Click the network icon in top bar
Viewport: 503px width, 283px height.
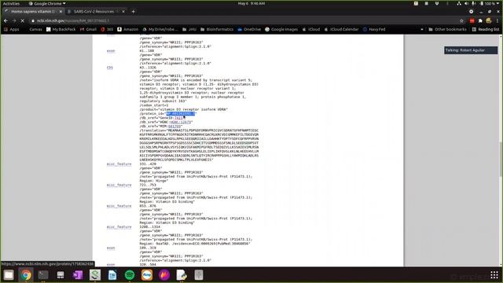coord(459,3)
